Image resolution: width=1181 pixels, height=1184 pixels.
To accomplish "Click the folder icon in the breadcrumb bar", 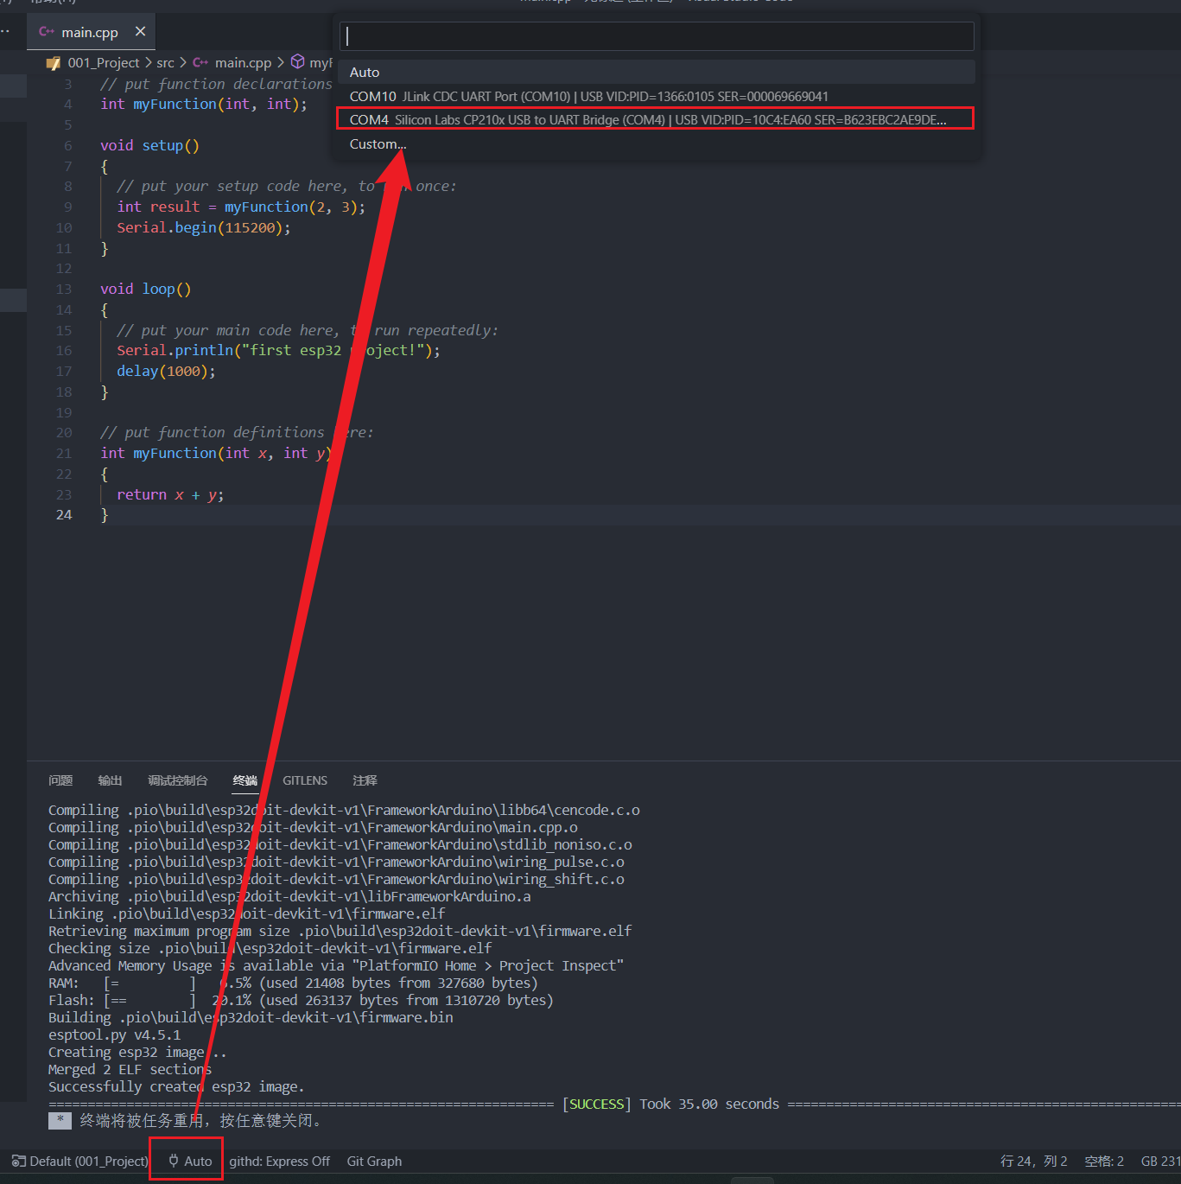I will click(54, 62).
